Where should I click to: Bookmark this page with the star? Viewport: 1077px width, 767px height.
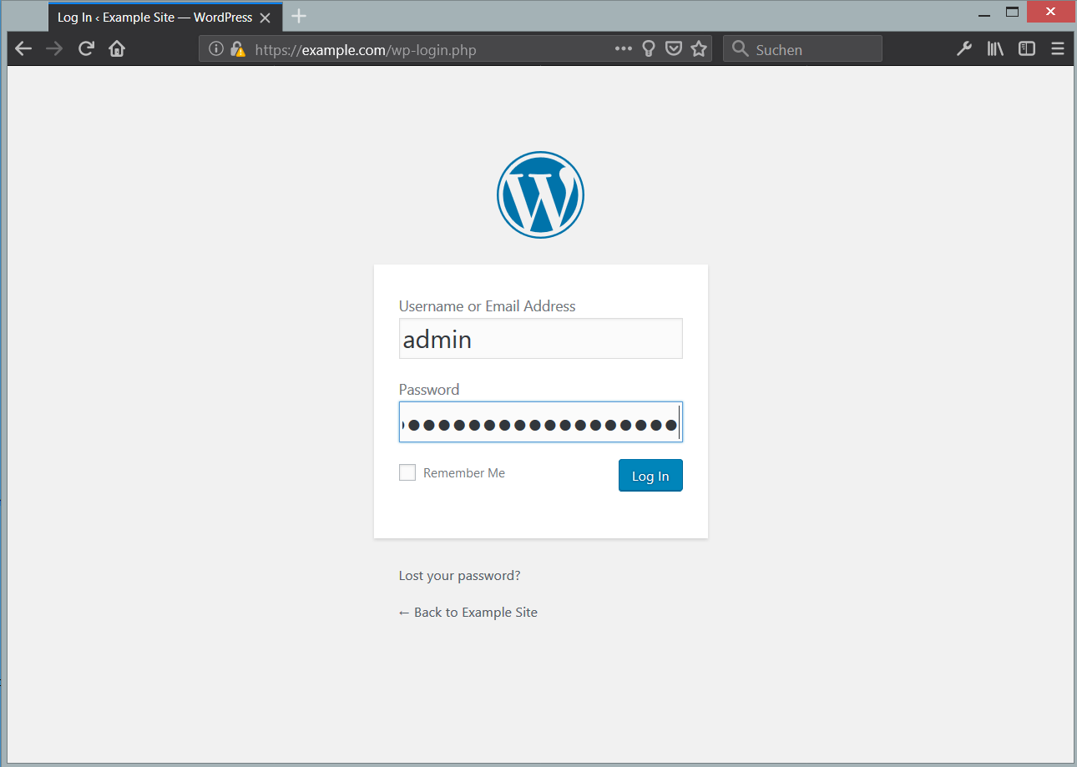tap(699, 49)
